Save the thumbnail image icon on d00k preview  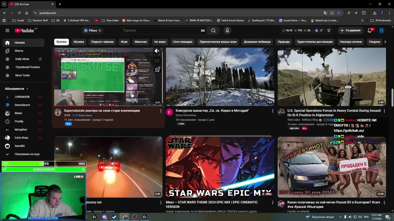[x=157, y=70]
